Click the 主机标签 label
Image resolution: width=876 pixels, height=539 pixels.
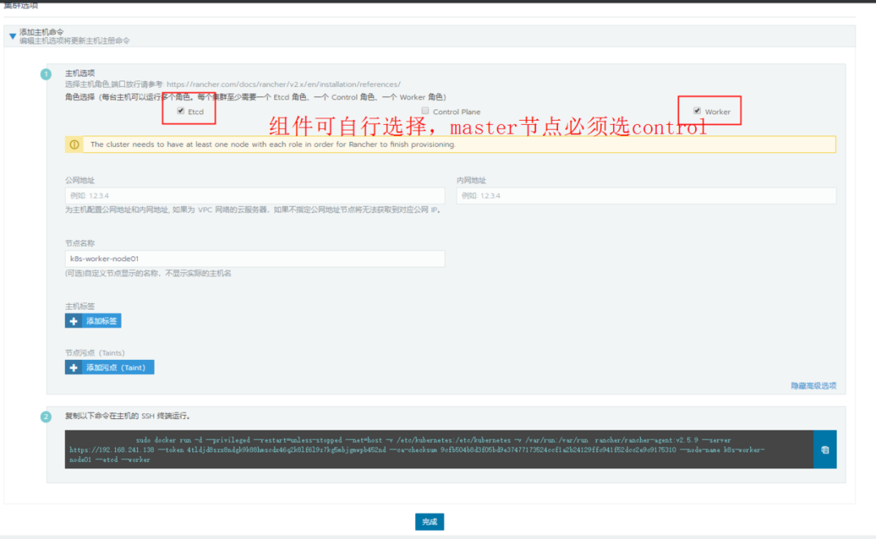[x=79, y=306]
